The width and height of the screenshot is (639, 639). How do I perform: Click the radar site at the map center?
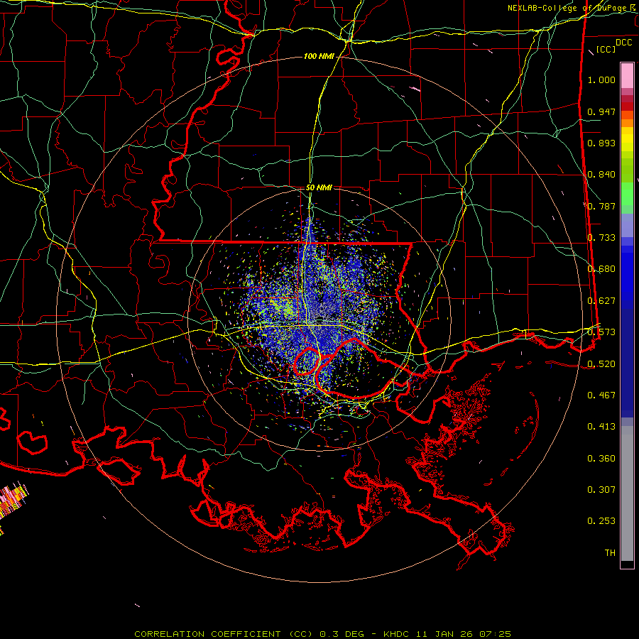pos(319,319)
